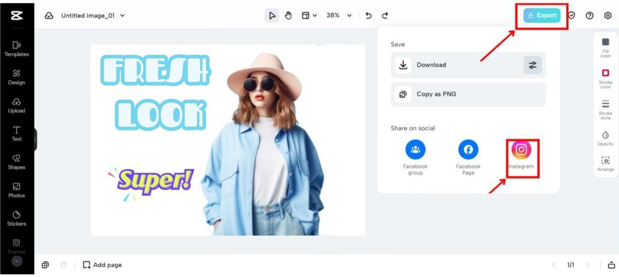Go to previous page arrow
This screenshot has height=277, width=619.
(554, 265)
